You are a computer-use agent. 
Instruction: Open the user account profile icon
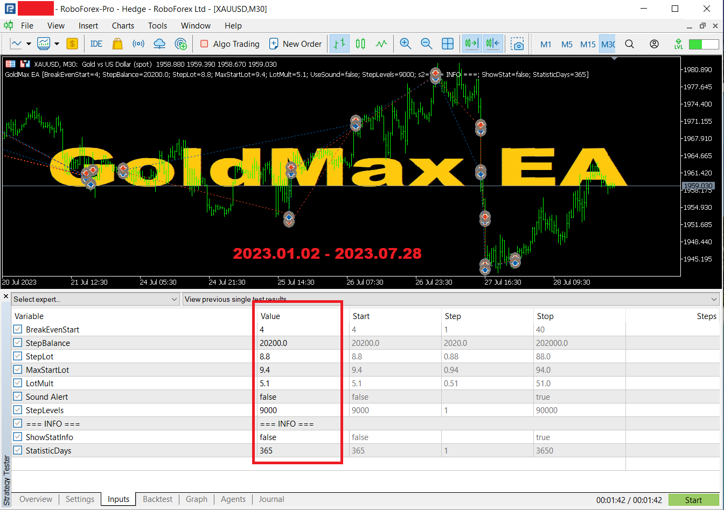(654, 44)
